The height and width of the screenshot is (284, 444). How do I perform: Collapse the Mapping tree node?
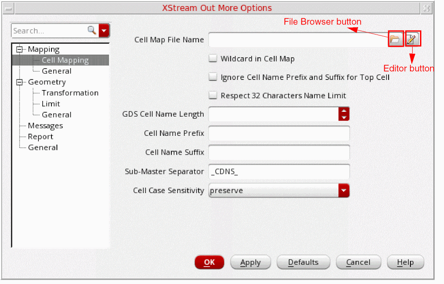[x=19, y=49]
